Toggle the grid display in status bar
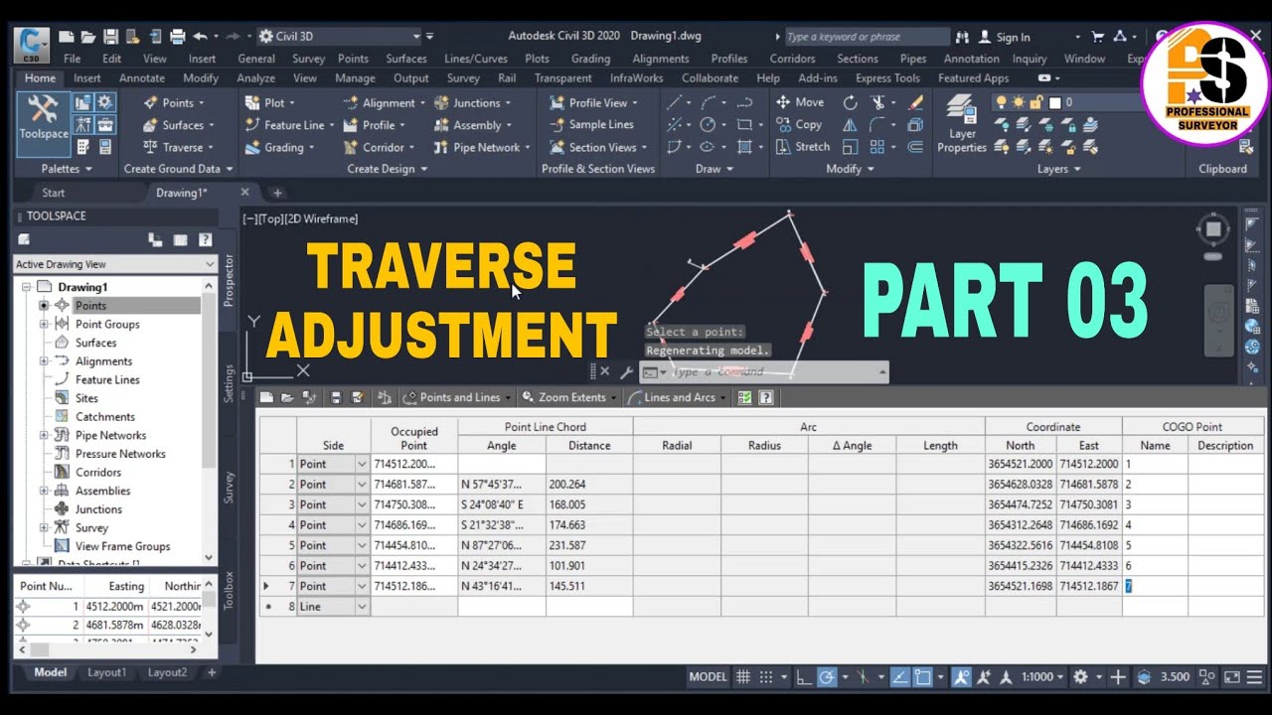The image size is (1272, 715). tap(742, 676)
